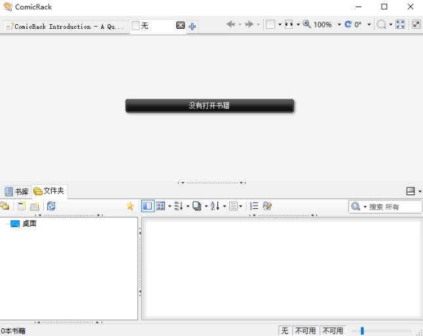Click the favorites star icon
The image size is (423, 336).
[130, 206]
